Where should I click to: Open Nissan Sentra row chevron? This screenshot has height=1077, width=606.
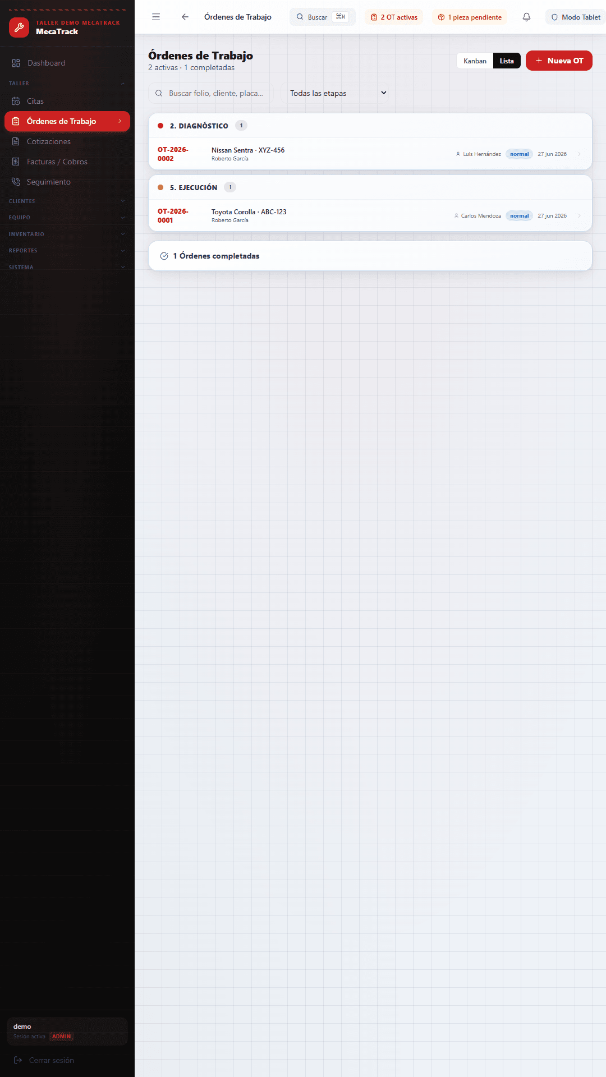[579, 154]
